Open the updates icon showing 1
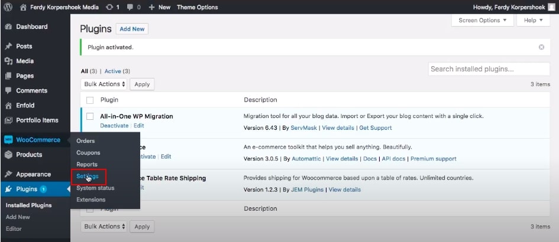This screenshot has width=559, height=242. click(x=109, y=7)
